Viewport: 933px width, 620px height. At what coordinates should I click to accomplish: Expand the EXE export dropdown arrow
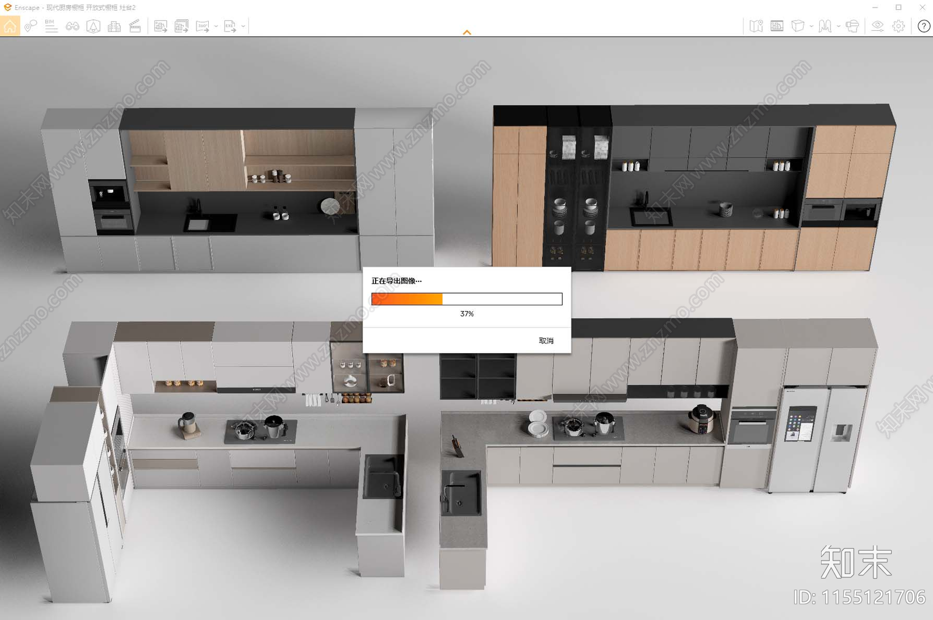[x=243, y=26]
